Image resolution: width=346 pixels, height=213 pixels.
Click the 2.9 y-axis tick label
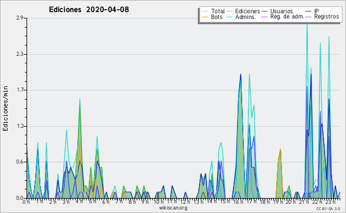click(20, 18)
